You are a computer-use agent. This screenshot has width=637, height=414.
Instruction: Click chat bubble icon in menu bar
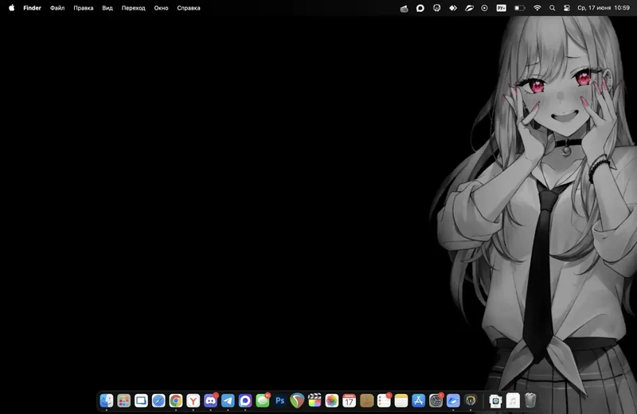420,8
